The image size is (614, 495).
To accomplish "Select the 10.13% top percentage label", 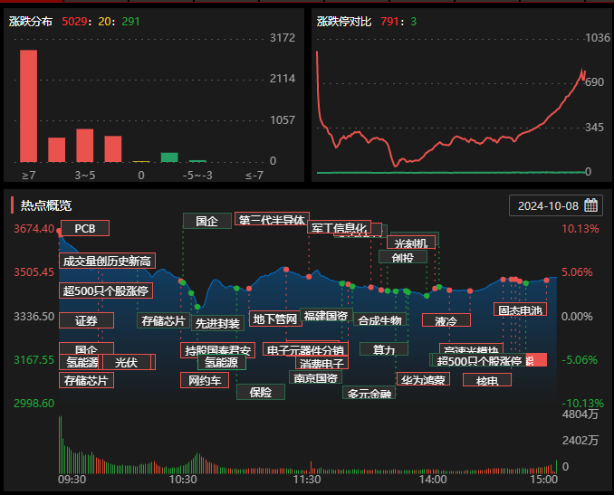I will point(580,229).
